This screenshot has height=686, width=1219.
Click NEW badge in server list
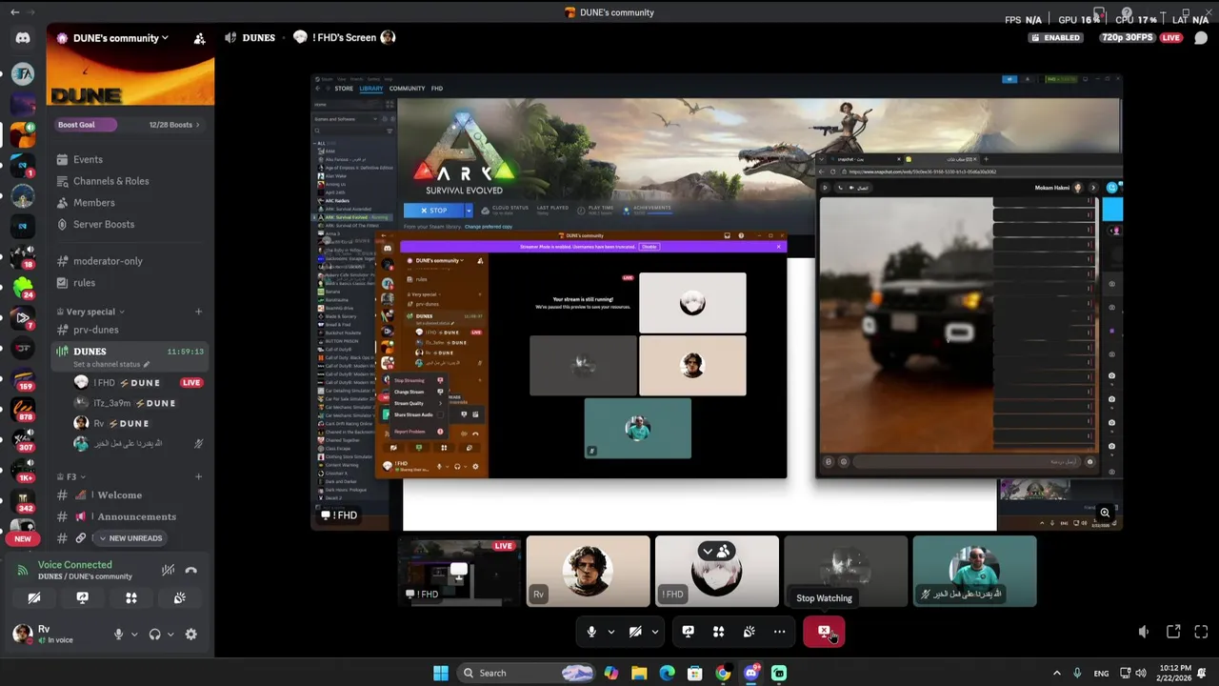tap(23, 539)
